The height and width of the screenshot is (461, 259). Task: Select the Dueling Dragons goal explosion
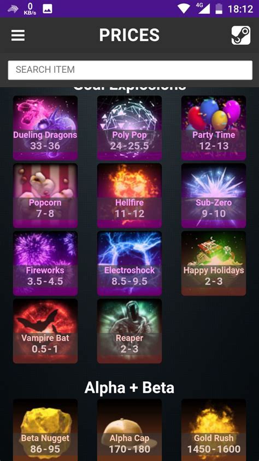(x=45, y=128)
